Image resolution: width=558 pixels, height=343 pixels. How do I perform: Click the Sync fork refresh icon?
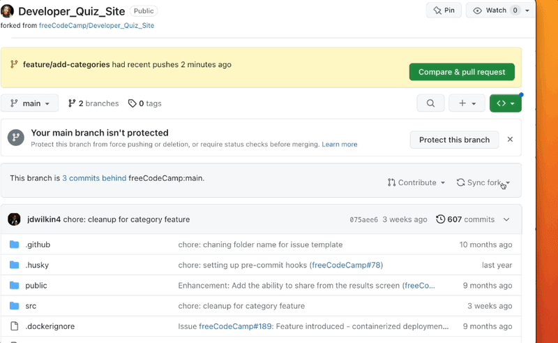coord(460,182)
